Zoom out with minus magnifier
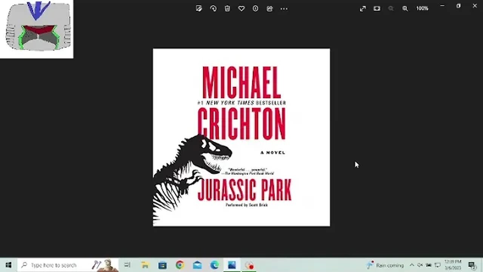This screenshot has height=272, width=483. [x=391, y=8]
